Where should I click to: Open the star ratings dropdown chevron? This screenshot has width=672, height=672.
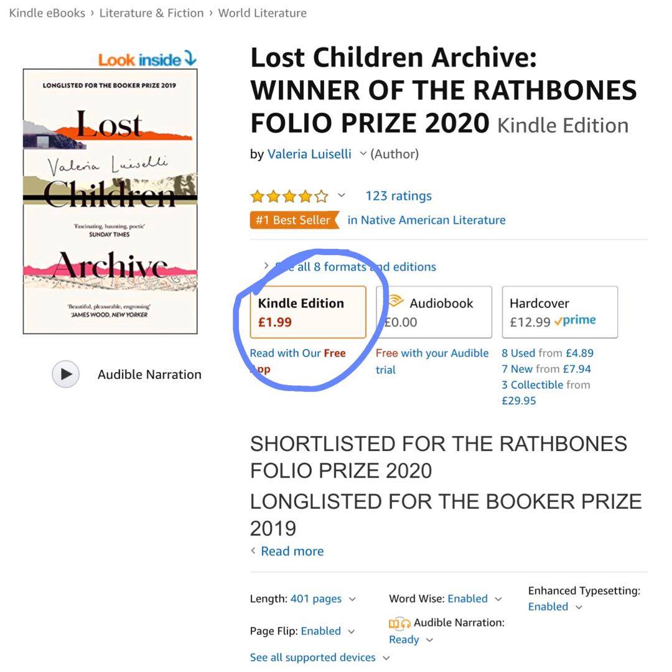(341, 196)
